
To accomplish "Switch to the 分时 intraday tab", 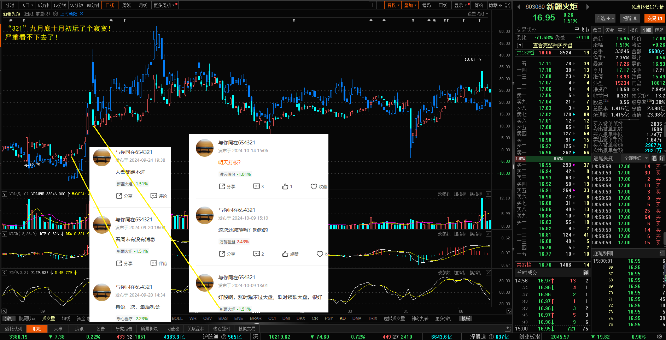I will (10, 5).
